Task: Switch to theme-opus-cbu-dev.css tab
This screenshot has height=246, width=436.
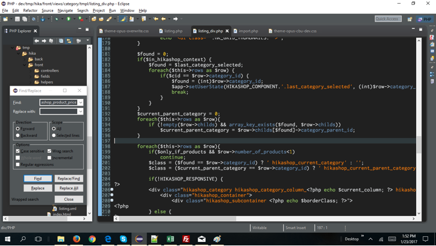Action: (x=293, y=31)
